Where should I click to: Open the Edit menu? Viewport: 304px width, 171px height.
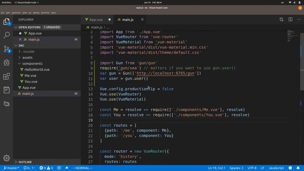(8, 13)
